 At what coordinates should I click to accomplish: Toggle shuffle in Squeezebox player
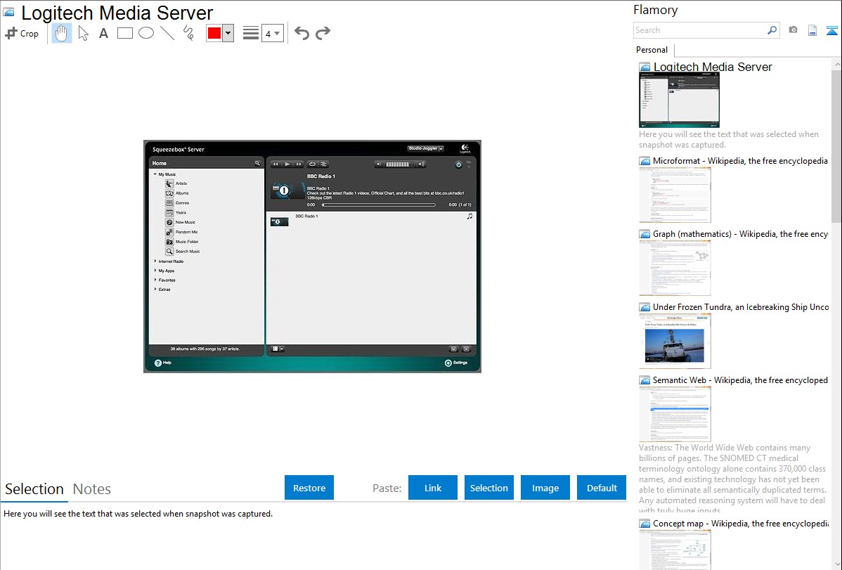(323, 164)
